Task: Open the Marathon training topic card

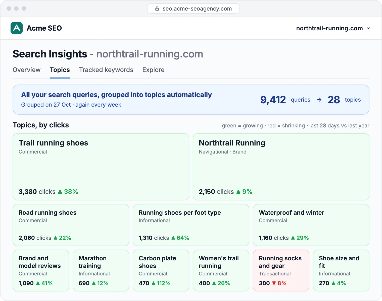Action: click(101, 270)
